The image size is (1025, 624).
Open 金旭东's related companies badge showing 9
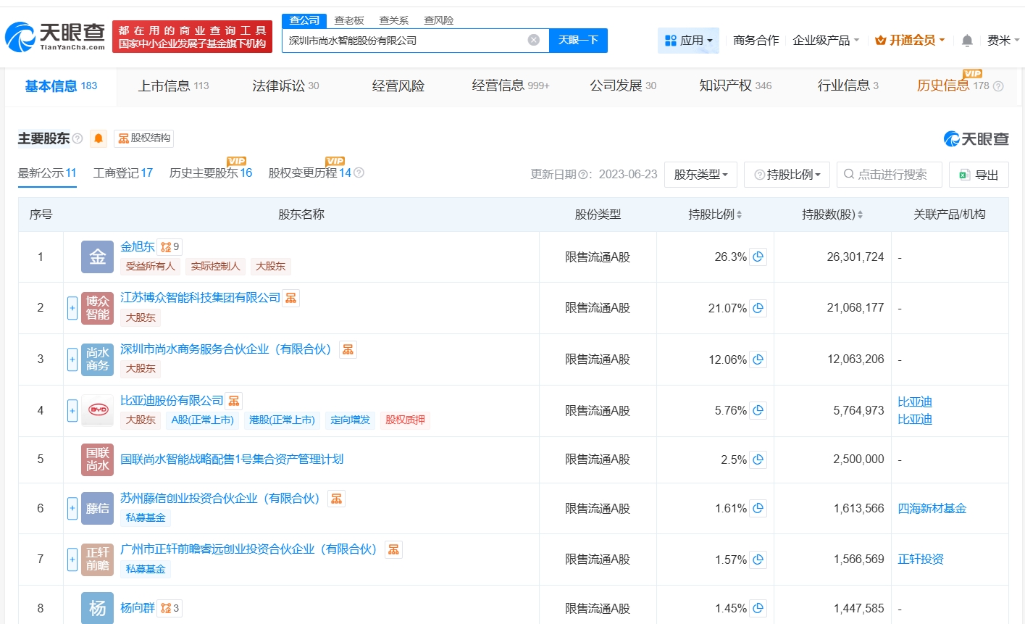pos(170,247)
